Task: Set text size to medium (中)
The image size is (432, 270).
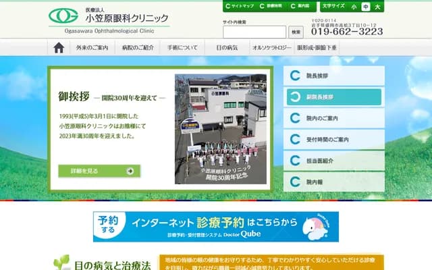Action: (x=366, y=7)
